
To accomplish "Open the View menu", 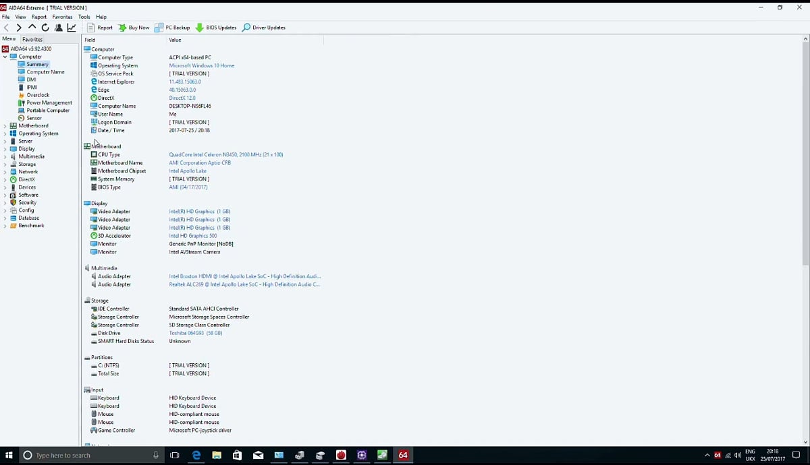I will [x=21, y=17].
